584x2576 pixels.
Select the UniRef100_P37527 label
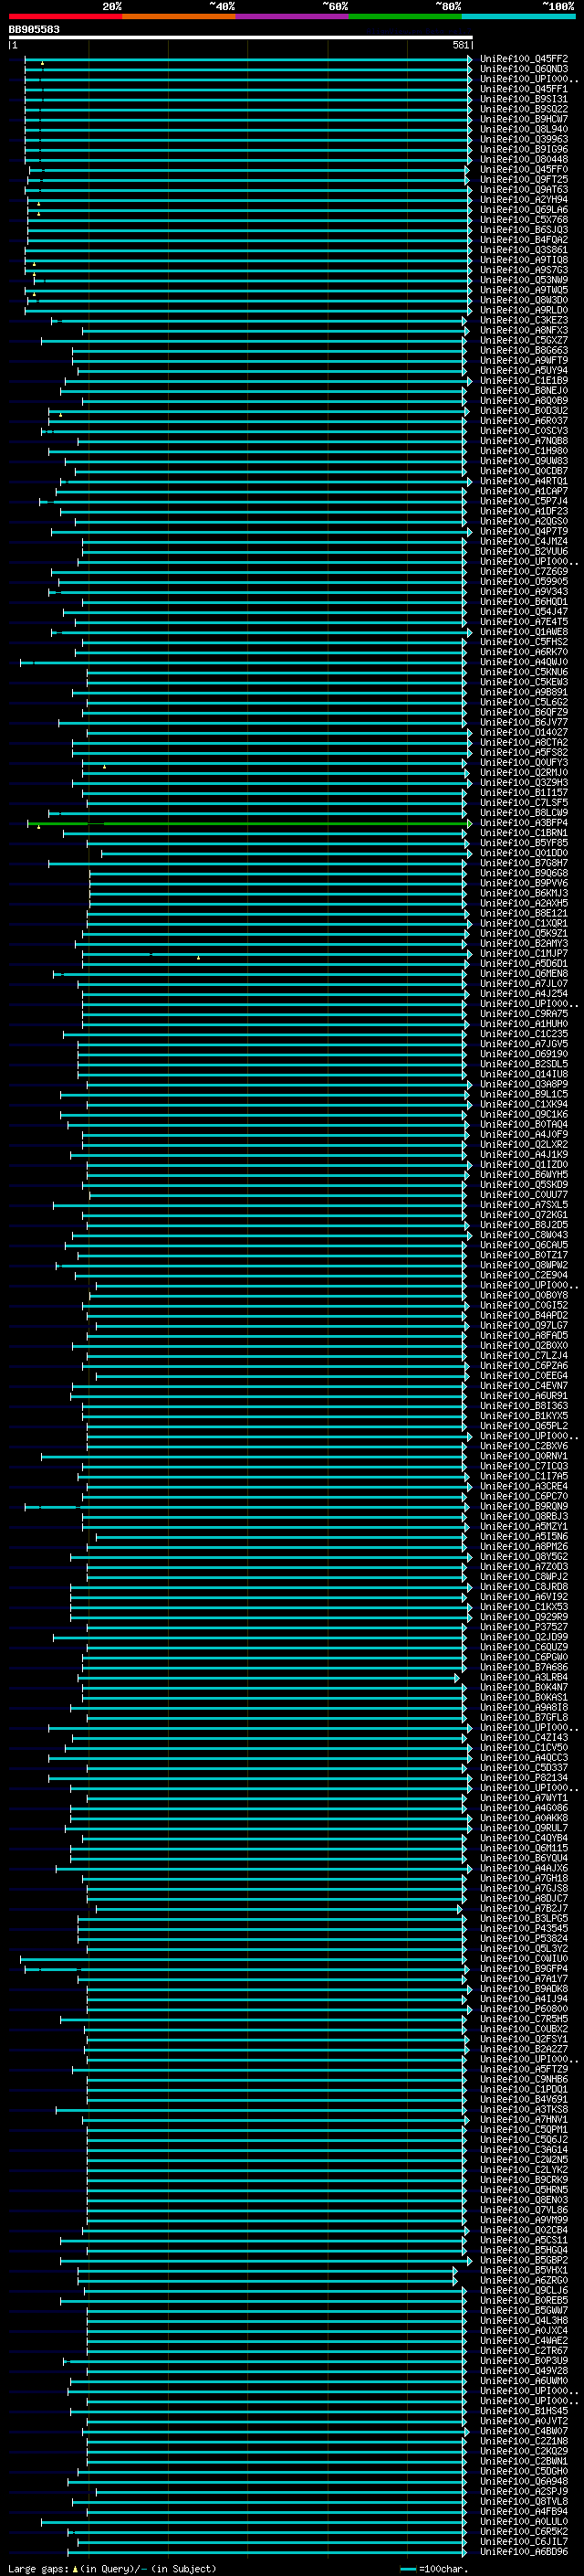(524, 1626)
